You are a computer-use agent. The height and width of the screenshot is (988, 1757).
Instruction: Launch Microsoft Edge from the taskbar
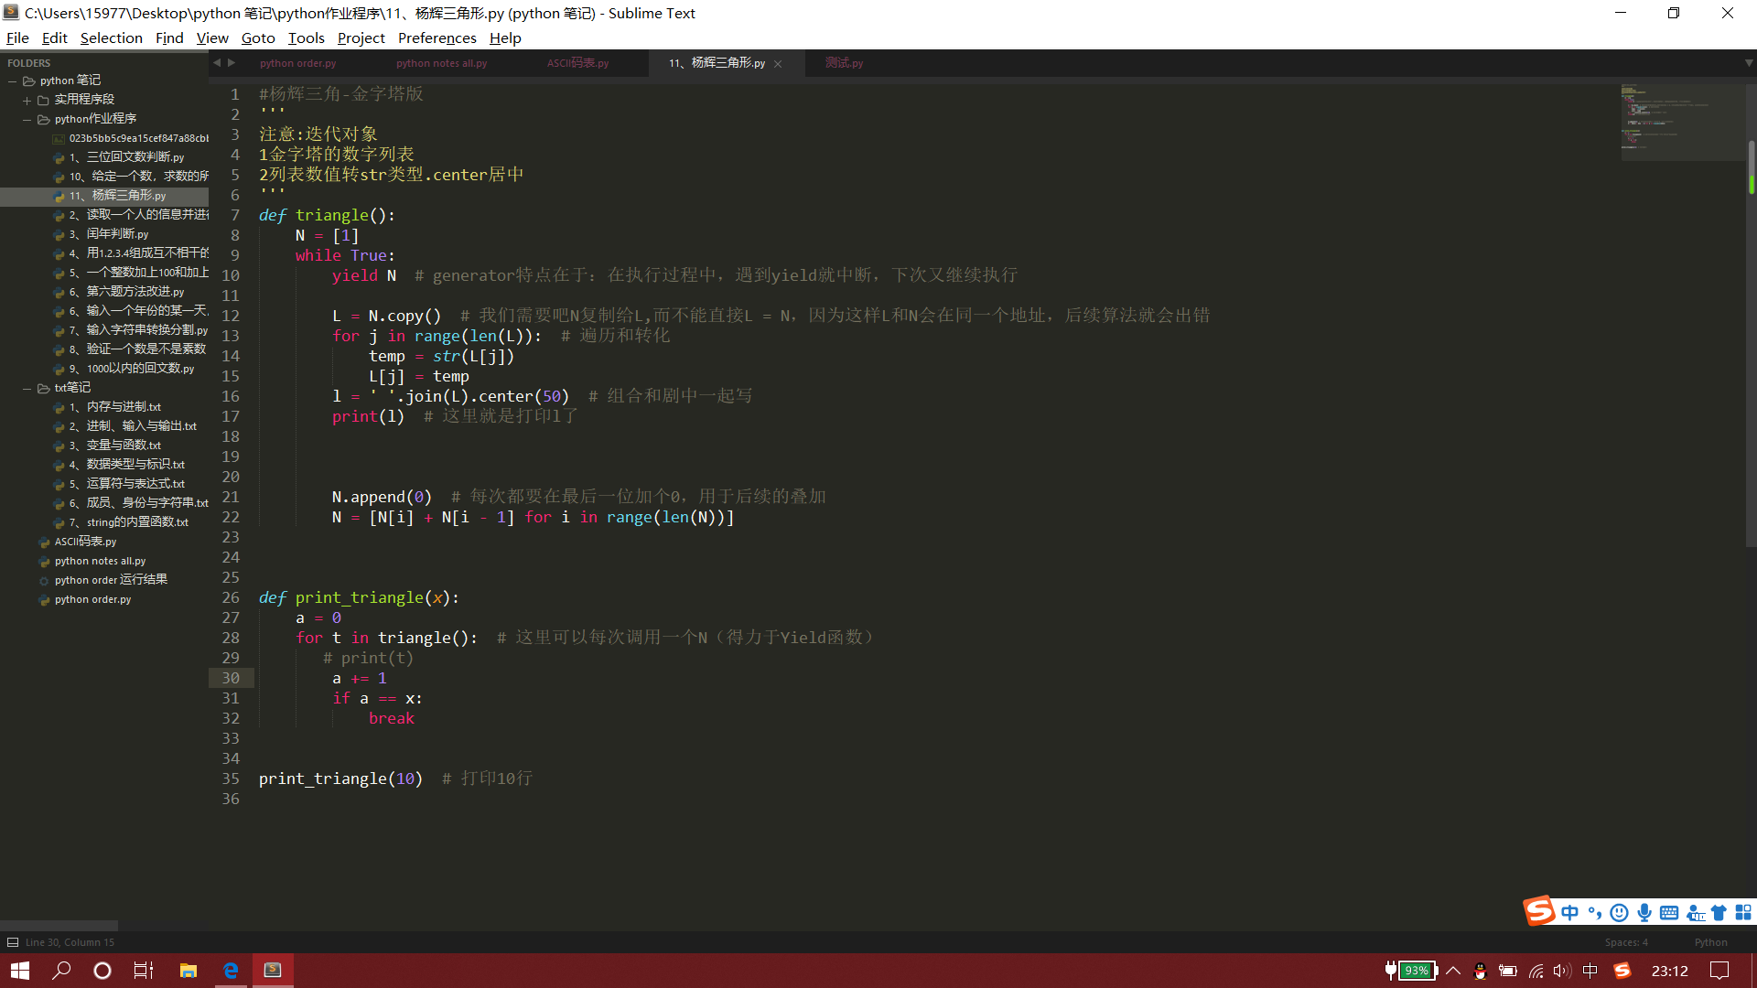(x=230, y=970)
